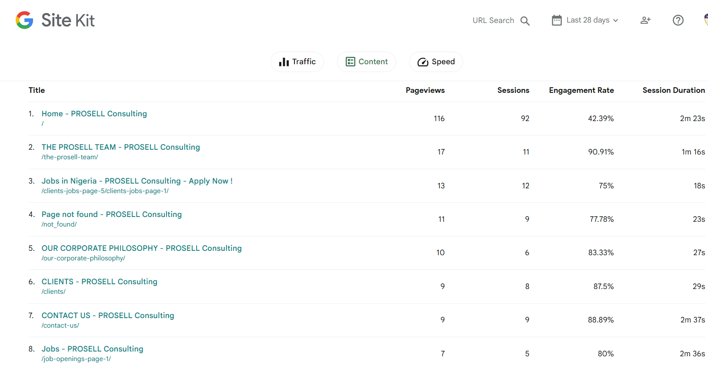The width and height of the screenshot is (708, 368).
Task: Click the URL Search label
Action: tap(493, 20)
